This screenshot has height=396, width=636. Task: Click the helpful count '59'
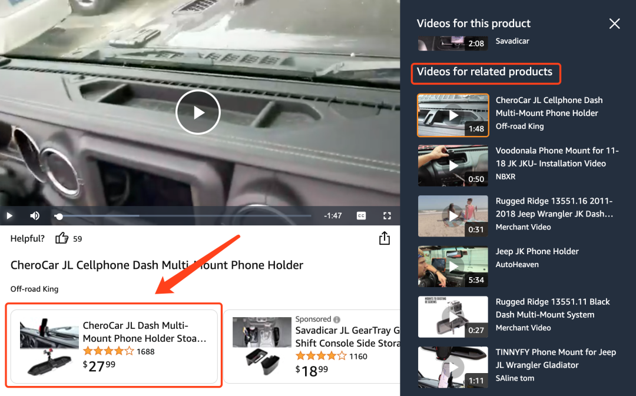pos(78,239)
